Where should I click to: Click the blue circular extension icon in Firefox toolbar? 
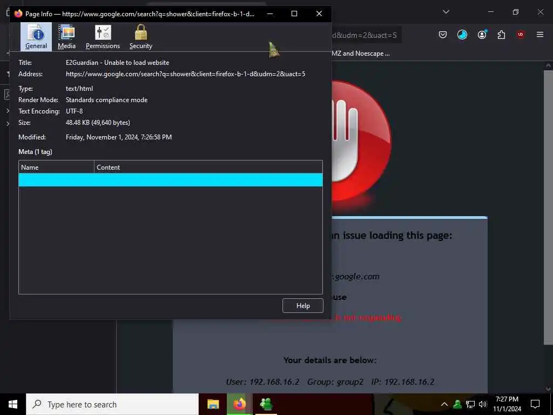(x=462, y=35)
